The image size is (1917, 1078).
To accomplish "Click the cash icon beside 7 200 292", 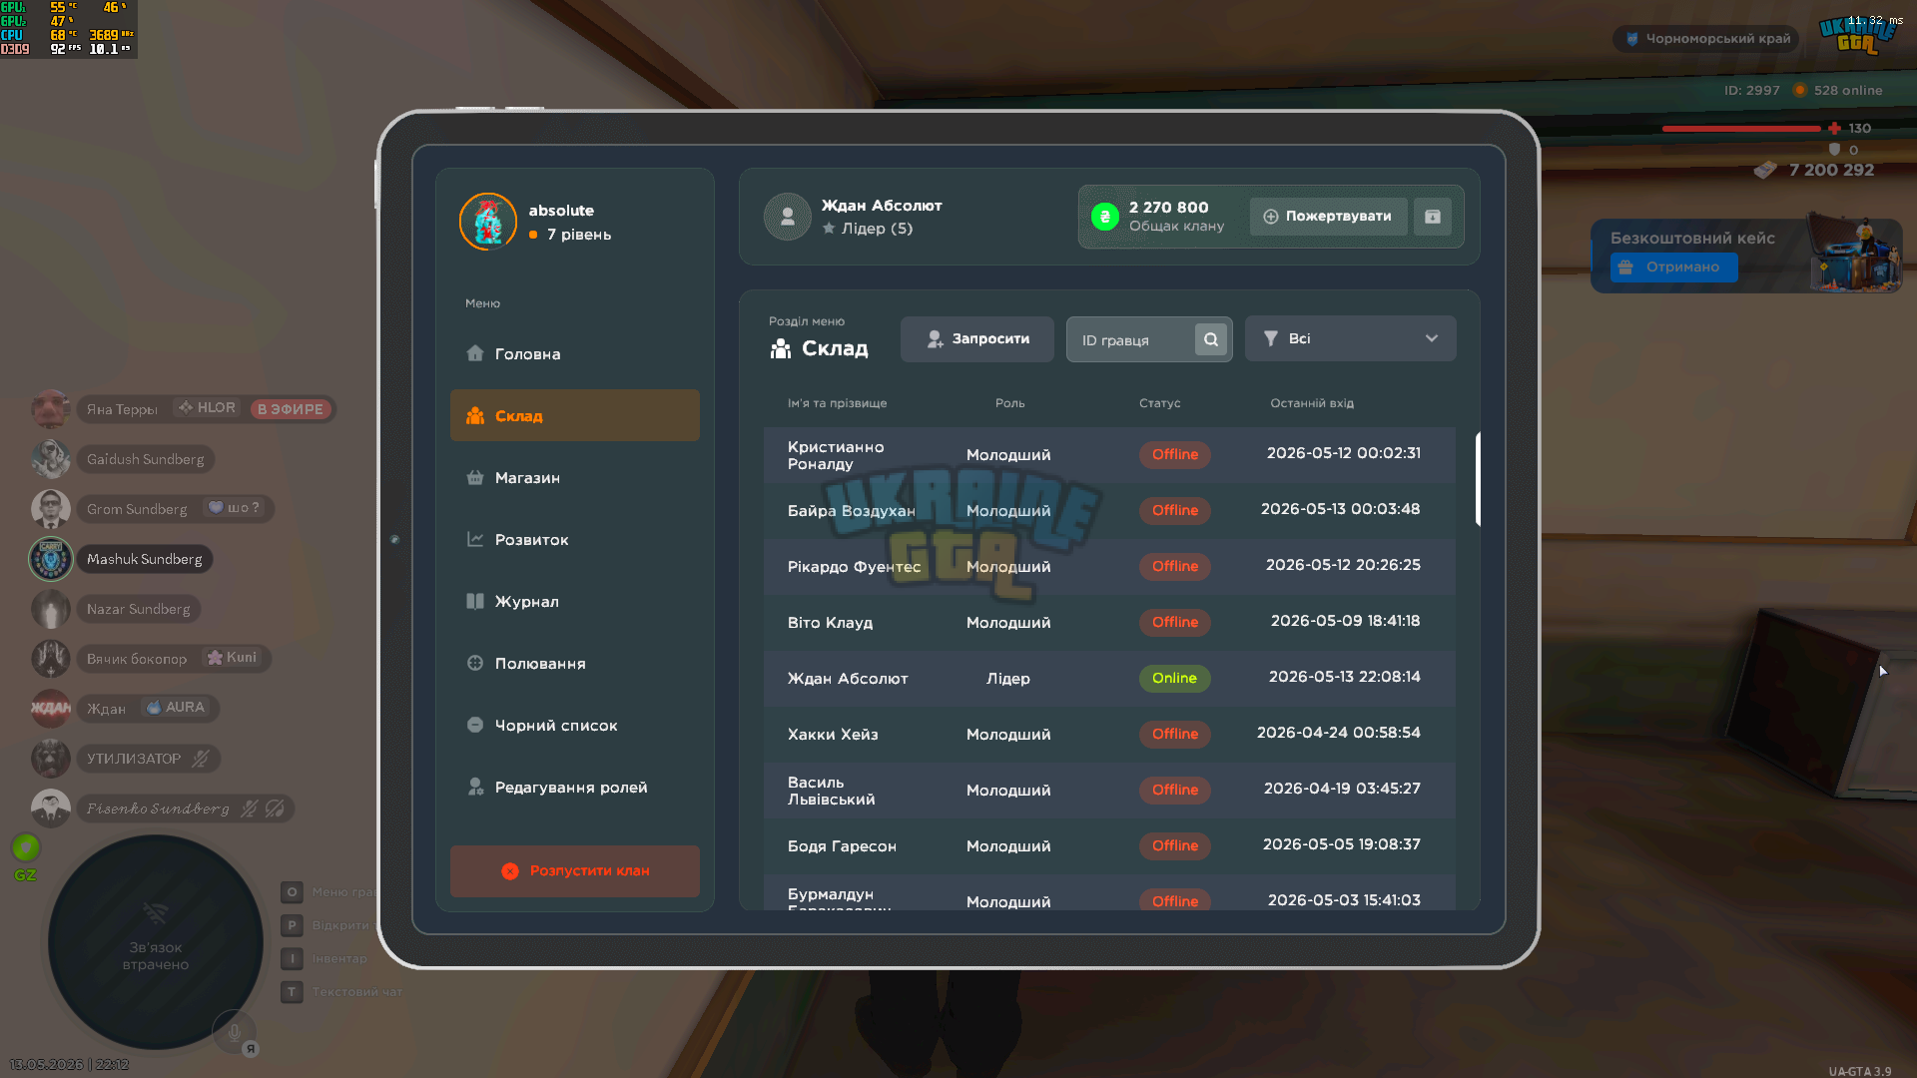I will coord(1765,170).
